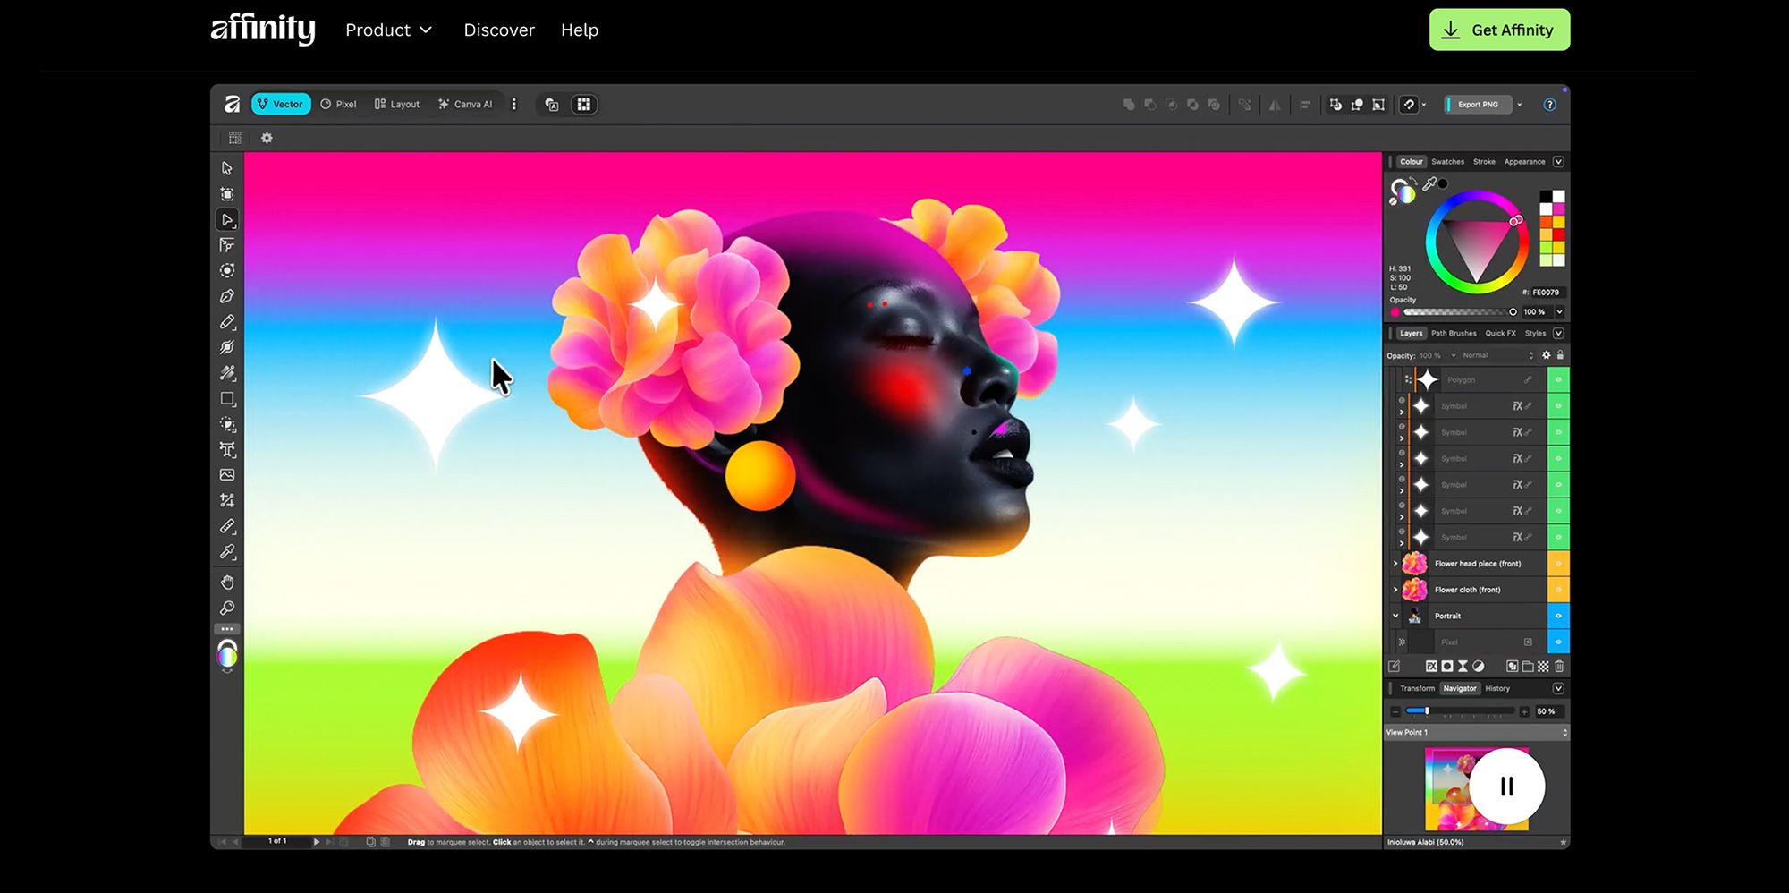Click the Place Image tool icon

click(227, 475)
